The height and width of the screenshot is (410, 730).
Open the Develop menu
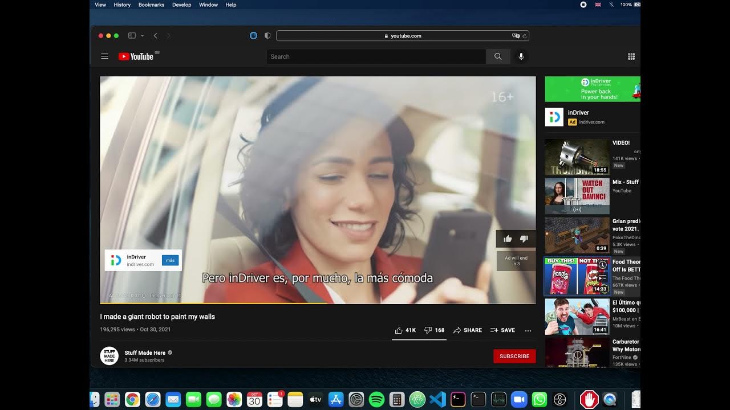pyautogui.click(x=182, y=5)
